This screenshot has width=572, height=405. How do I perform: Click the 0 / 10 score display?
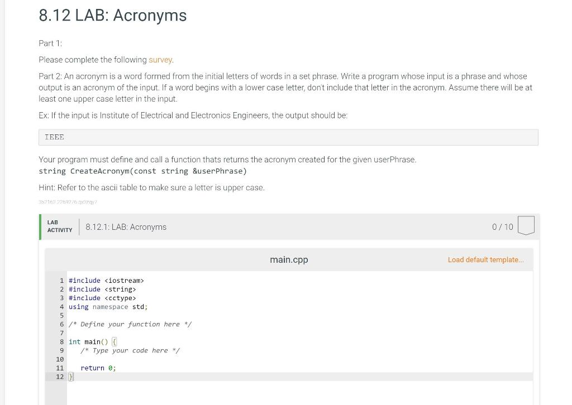coord(502,226)
